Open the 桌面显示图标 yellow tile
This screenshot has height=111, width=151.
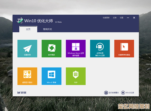(27, 76)
